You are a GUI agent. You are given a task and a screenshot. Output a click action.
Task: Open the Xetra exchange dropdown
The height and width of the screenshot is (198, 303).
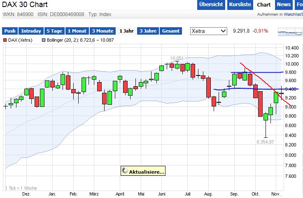tap(208, 31)
